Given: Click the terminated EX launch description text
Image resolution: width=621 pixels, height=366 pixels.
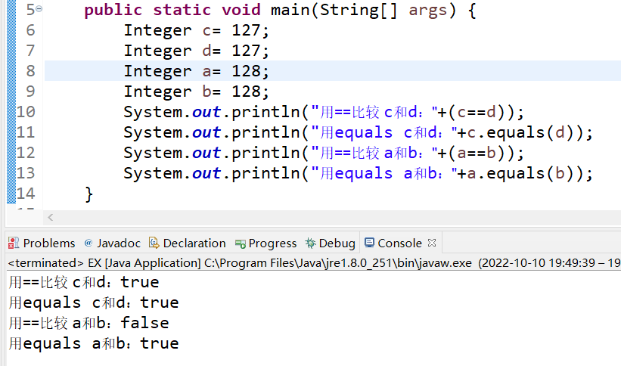Looking at the screenshot, I should (x=240, y=263).
